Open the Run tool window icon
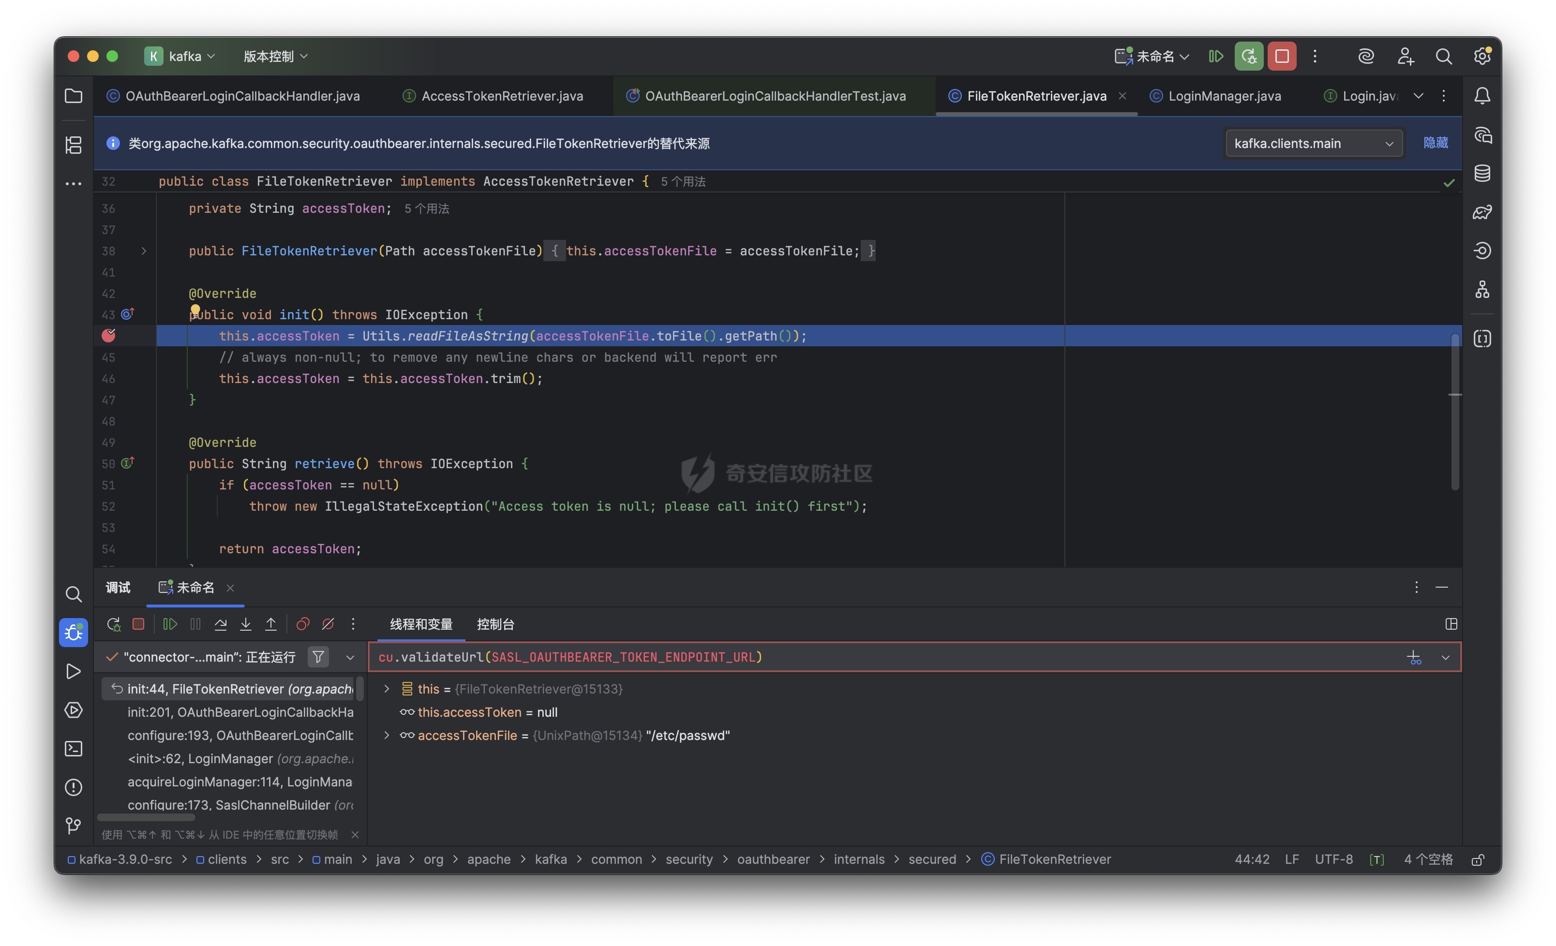Screen dimensions: 1556x946 (x=73, y=671)
